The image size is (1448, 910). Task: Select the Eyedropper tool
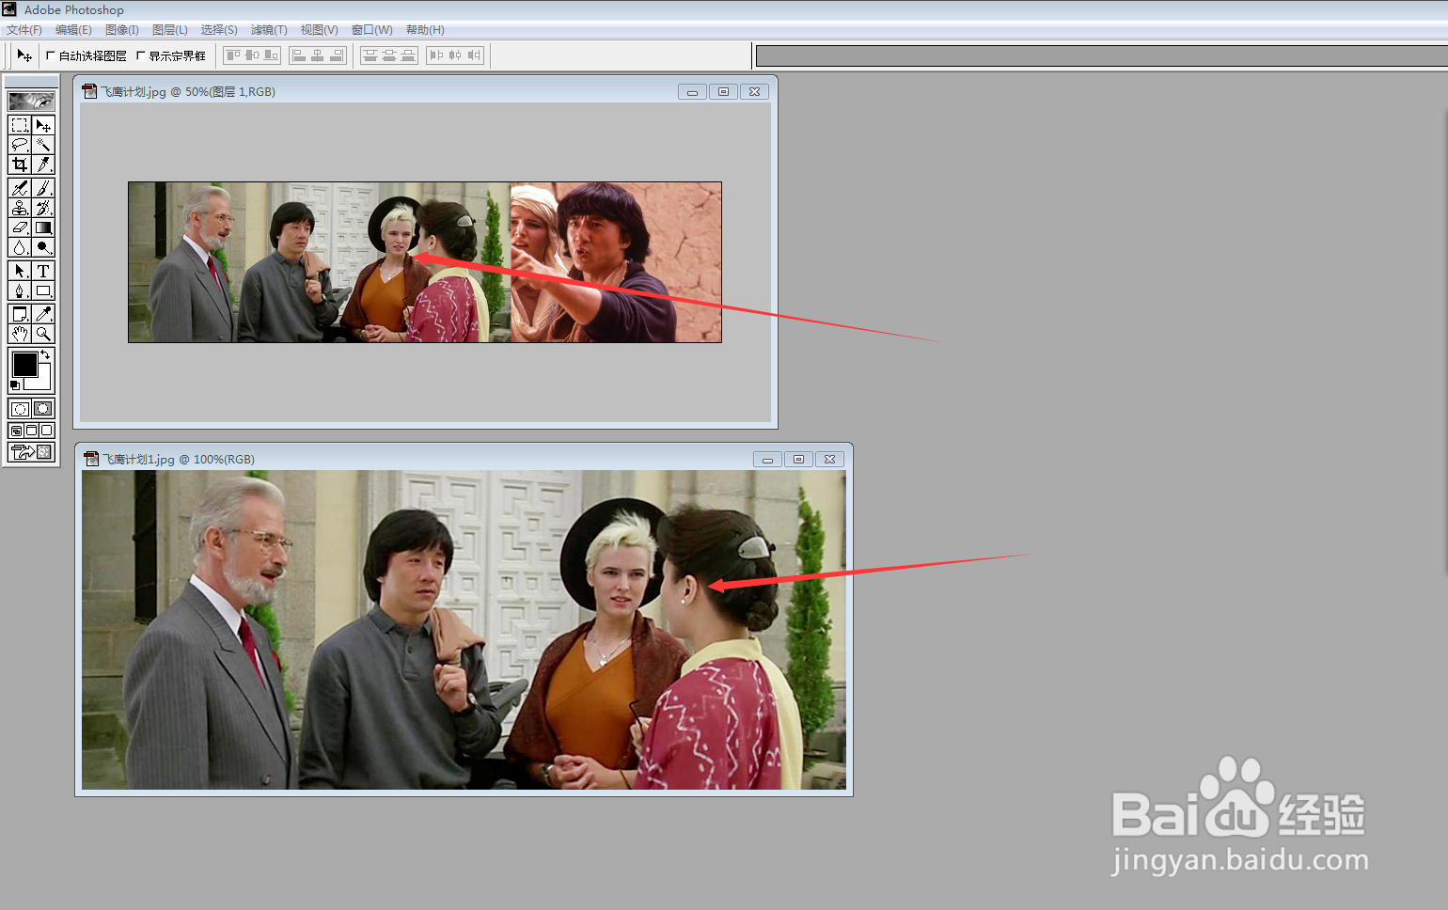(x=43, y=314)
